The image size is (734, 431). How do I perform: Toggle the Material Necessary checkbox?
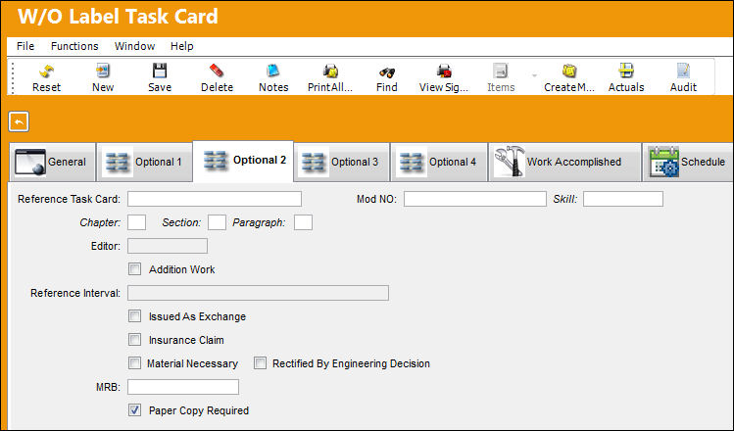click(135, 363)
